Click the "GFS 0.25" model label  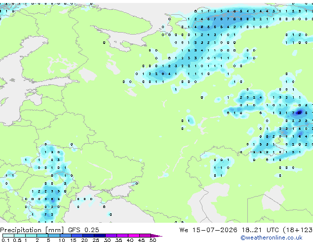pos(83,230)
